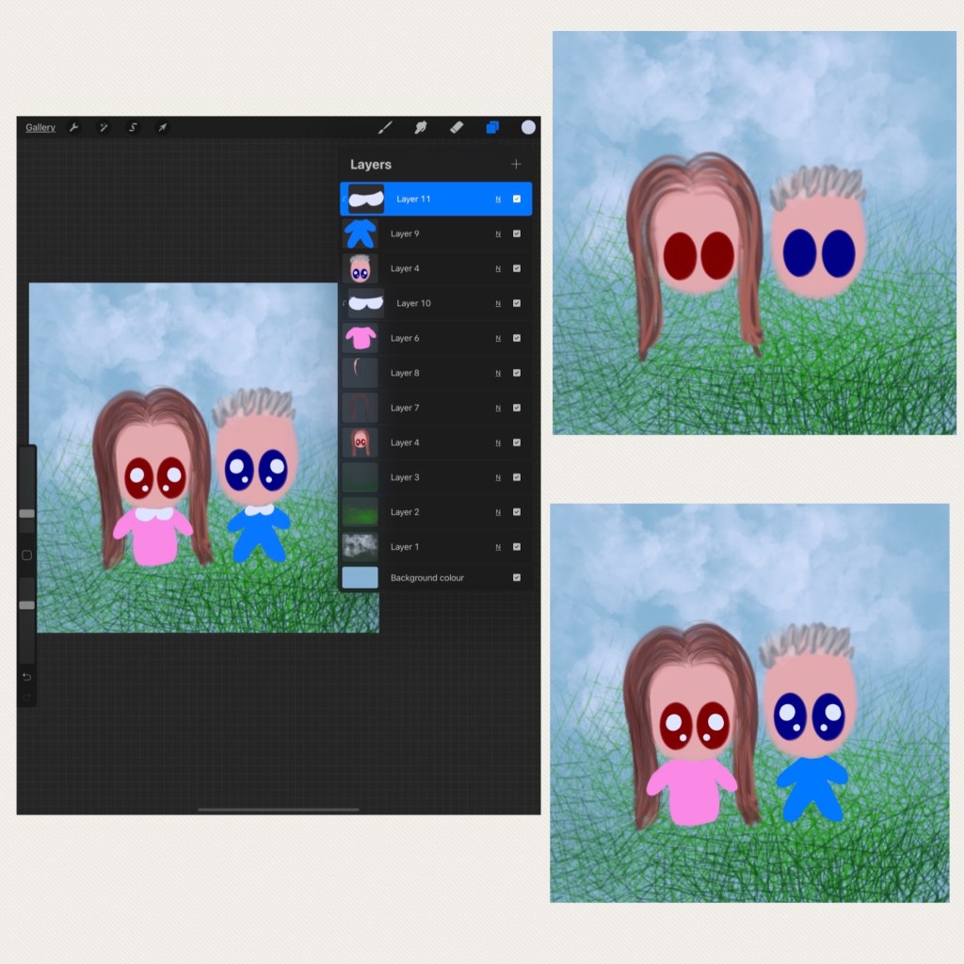
Task: Pick the Eraser tool
Action: [x=457, y=127]
